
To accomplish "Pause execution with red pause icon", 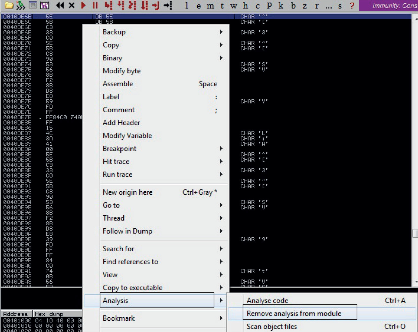I will [95, 5].
